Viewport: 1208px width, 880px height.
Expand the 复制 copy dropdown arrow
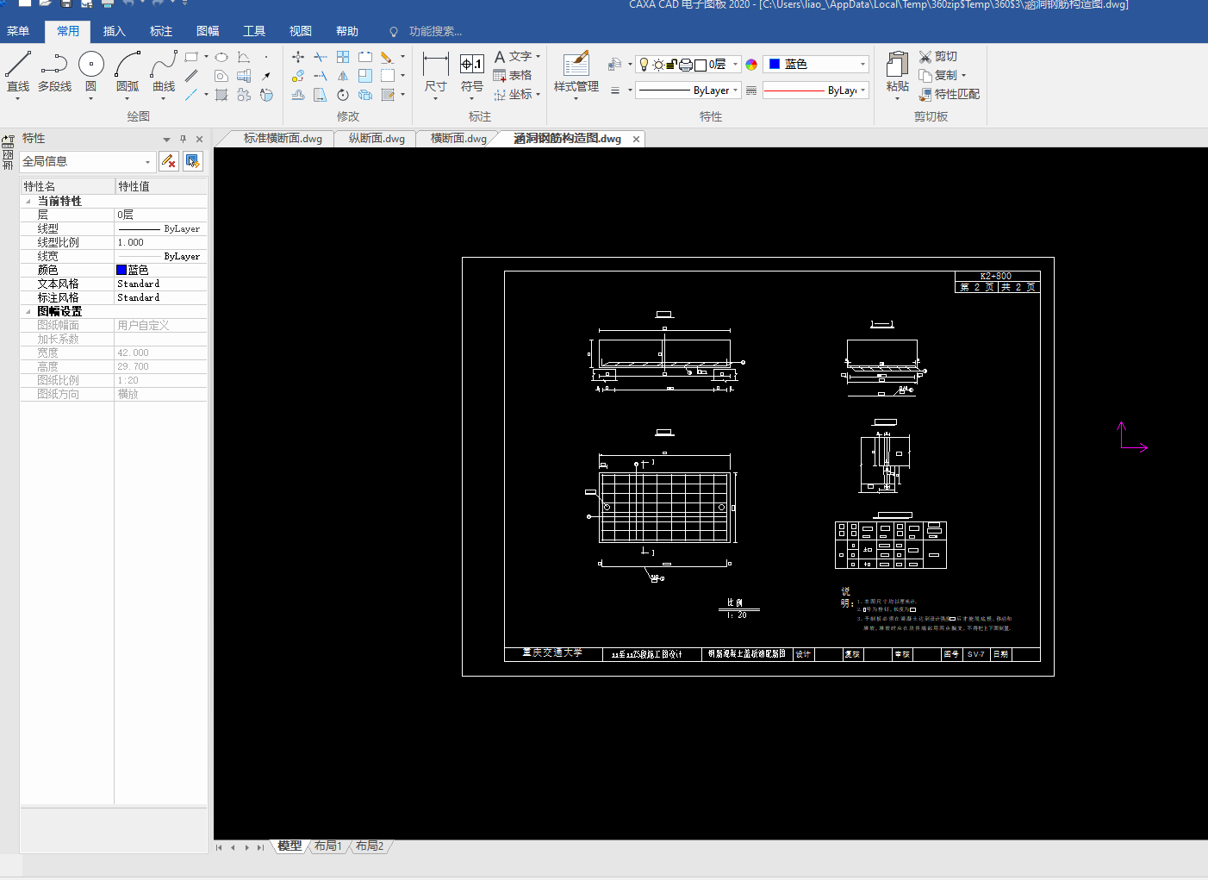point(963,76)
